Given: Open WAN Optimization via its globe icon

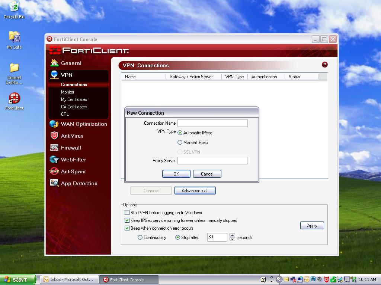Looking at the screenshot, I should tap(54, 124).
